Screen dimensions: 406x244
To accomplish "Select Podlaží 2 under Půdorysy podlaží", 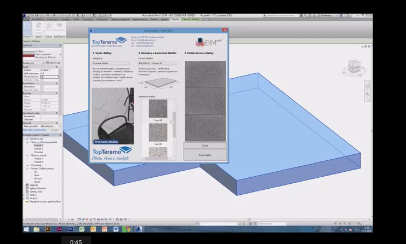I will click(38, 149).
